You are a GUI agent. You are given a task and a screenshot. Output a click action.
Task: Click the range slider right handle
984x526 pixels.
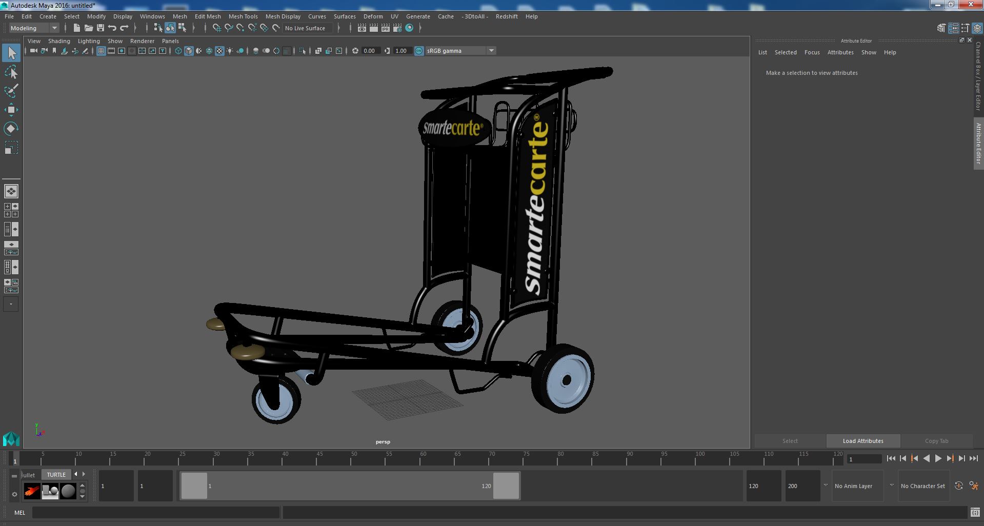(x=506, y=485)
